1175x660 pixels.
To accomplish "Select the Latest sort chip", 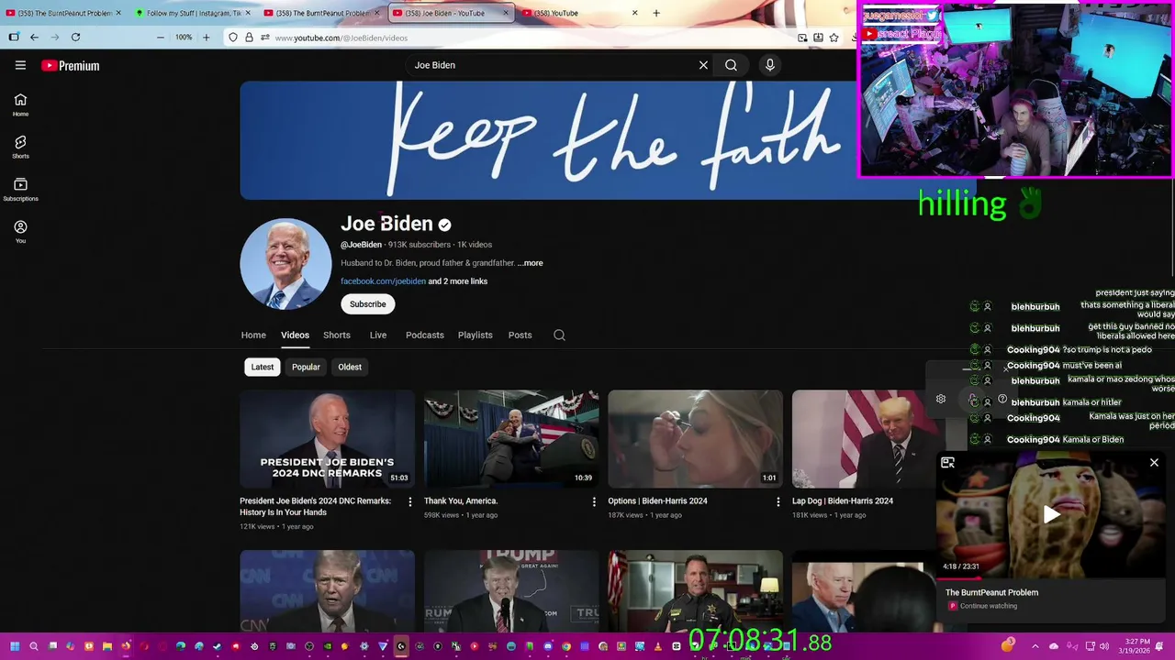I will tap(263, 367).
